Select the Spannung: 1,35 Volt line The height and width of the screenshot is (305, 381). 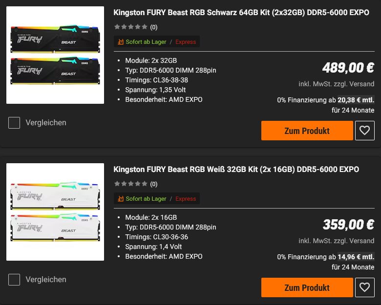tap(155, 90)
